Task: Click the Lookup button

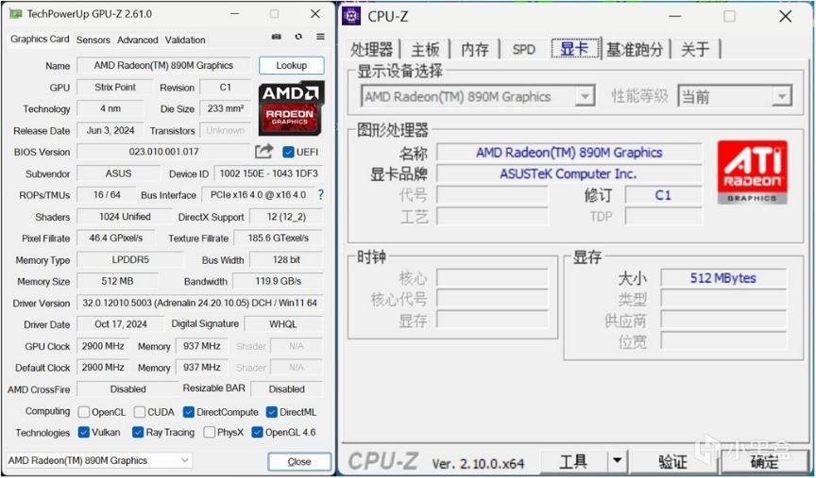Action: coord(292,65)
